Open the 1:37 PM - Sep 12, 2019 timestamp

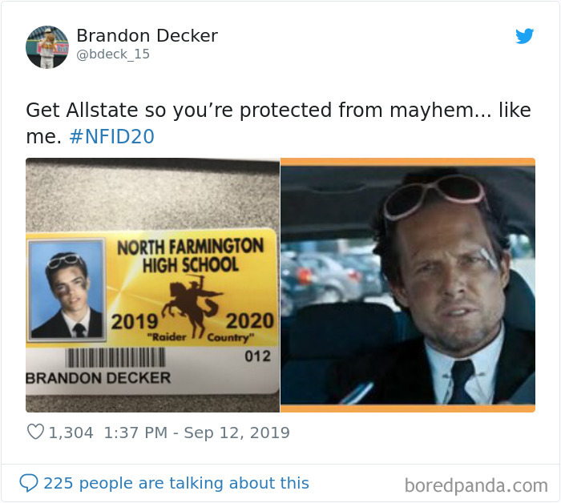coord(196,433)
